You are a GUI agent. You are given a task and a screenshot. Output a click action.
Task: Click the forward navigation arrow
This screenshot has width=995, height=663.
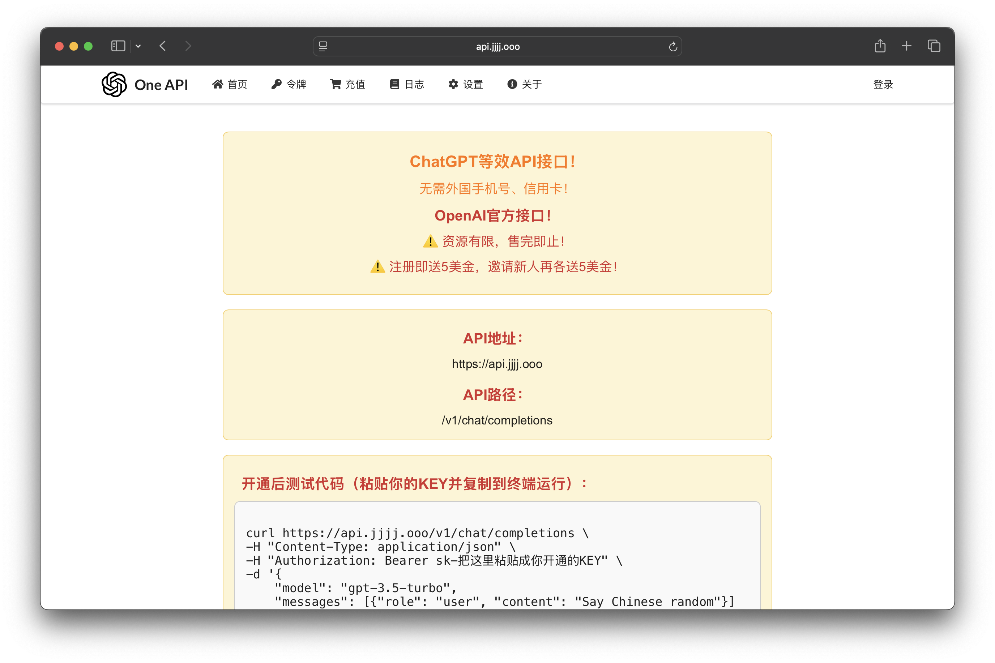(x=188, y=46)
